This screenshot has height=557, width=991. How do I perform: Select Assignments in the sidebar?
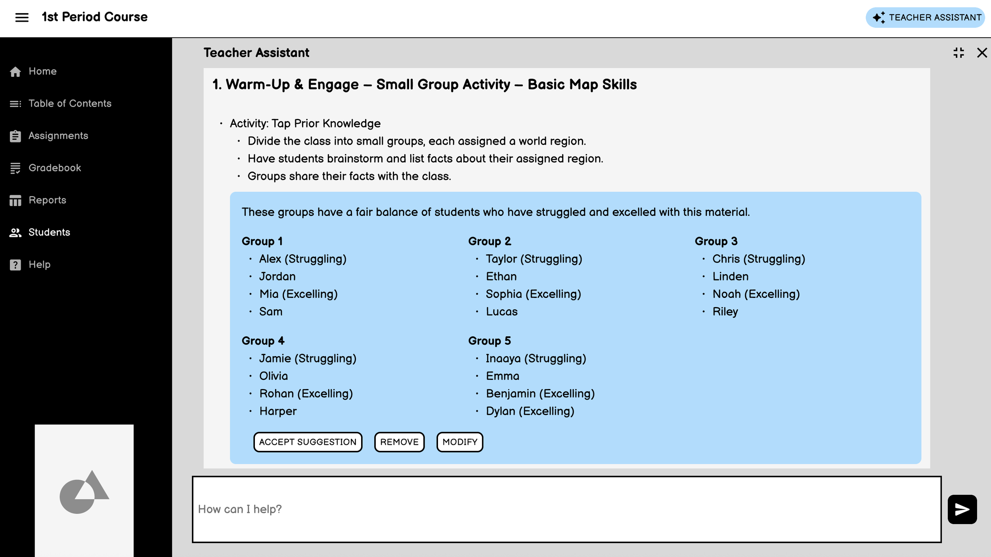(x=58, y=136)
